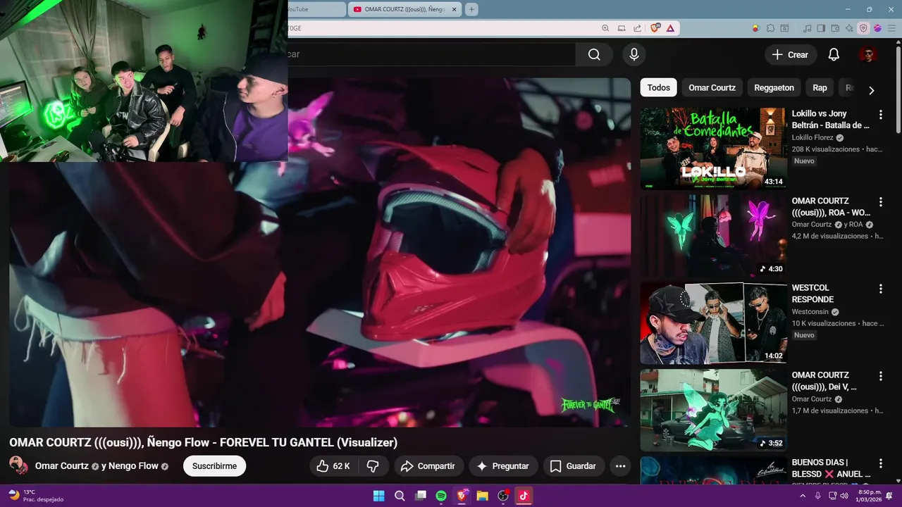902x507 pixels.
Task: Click the YouTube search magnifier button
Action: 594,55
